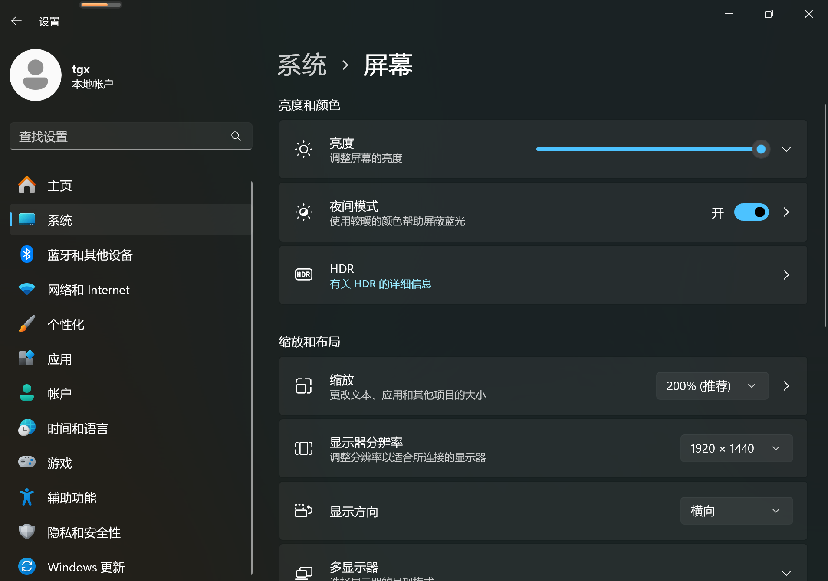Open the 1920 × 1440 resolution dropdown

737,448
